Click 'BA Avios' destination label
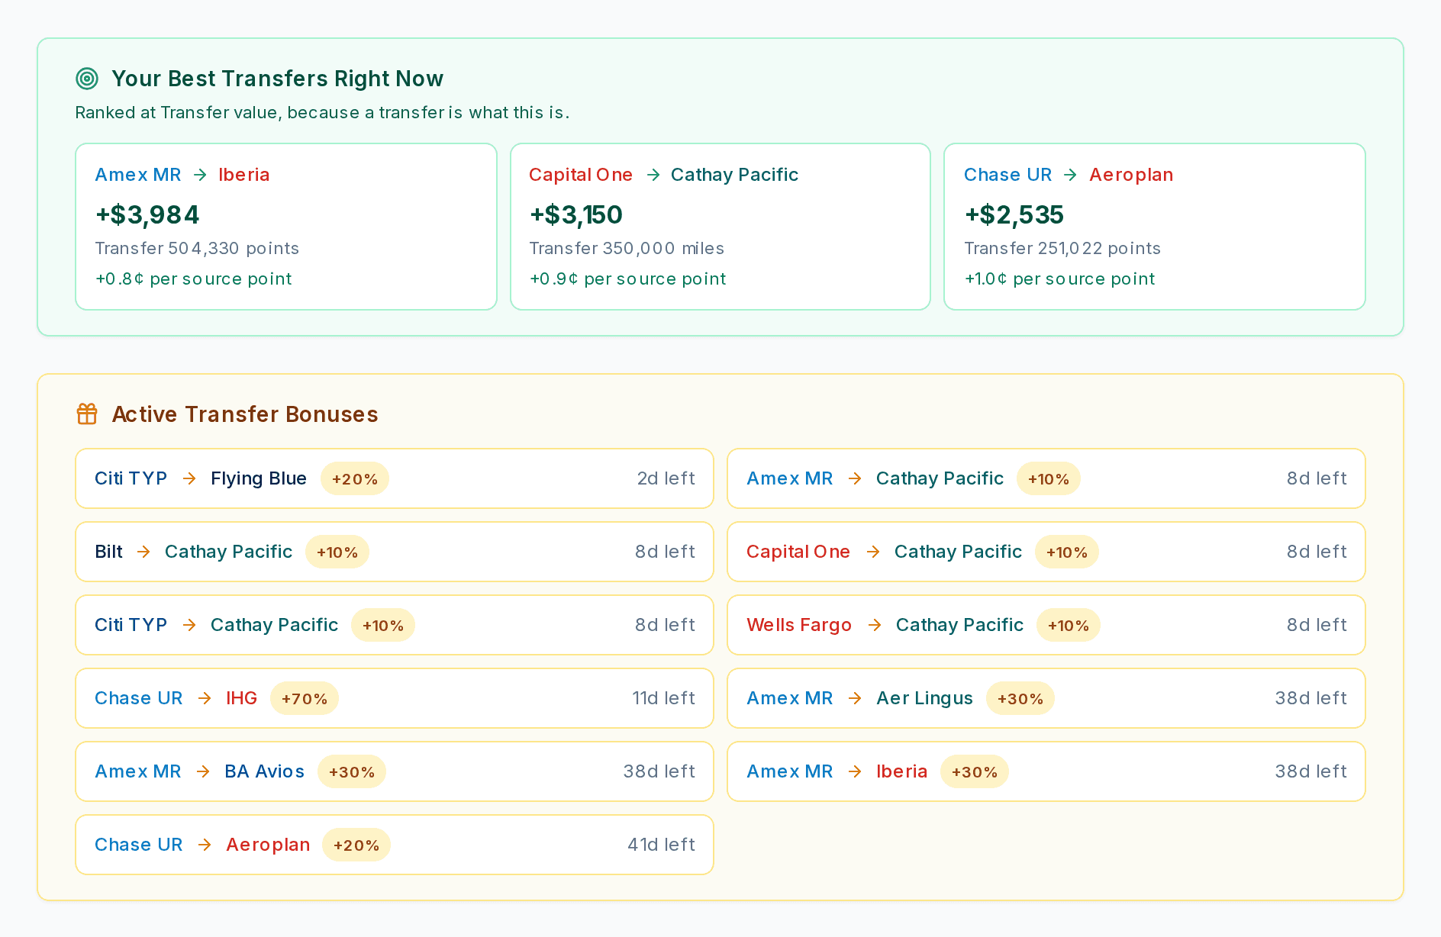The height and width of the screenshot is (937, 1441). pyautogui.click(x=265, y=771)
